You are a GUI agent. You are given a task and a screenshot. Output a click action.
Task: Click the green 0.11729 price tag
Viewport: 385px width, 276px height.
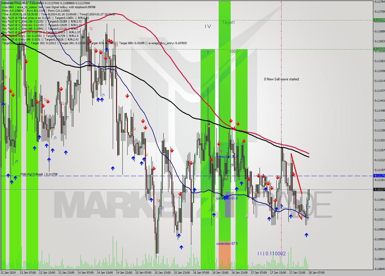(379, 20)
